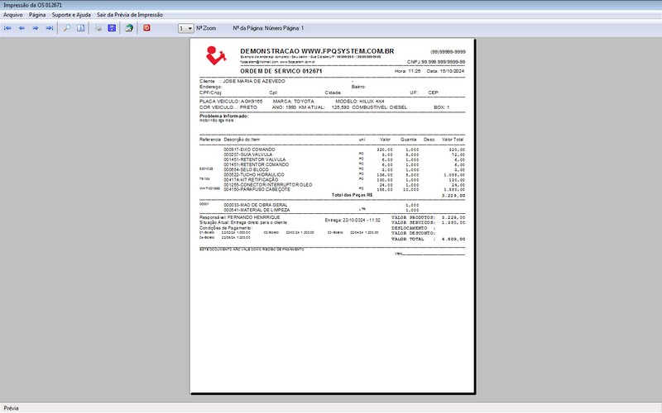The image size is (662, 413).
Task: Click the VALOR PRODUTOS line
Action: [x=428, y=217]
